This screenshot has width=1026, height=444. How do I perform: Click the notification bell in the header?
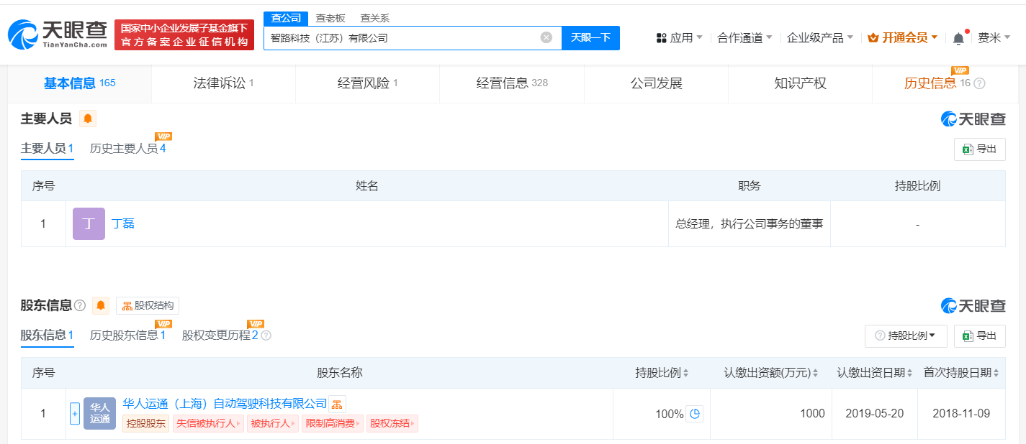(958, 39)
